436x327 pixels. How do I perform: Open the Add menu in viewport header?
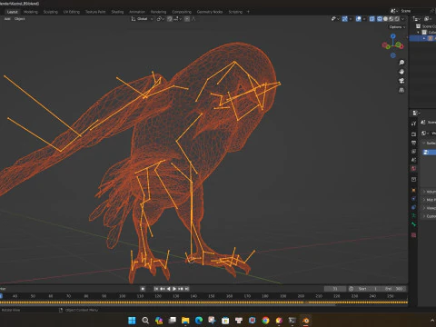(7, 19)
